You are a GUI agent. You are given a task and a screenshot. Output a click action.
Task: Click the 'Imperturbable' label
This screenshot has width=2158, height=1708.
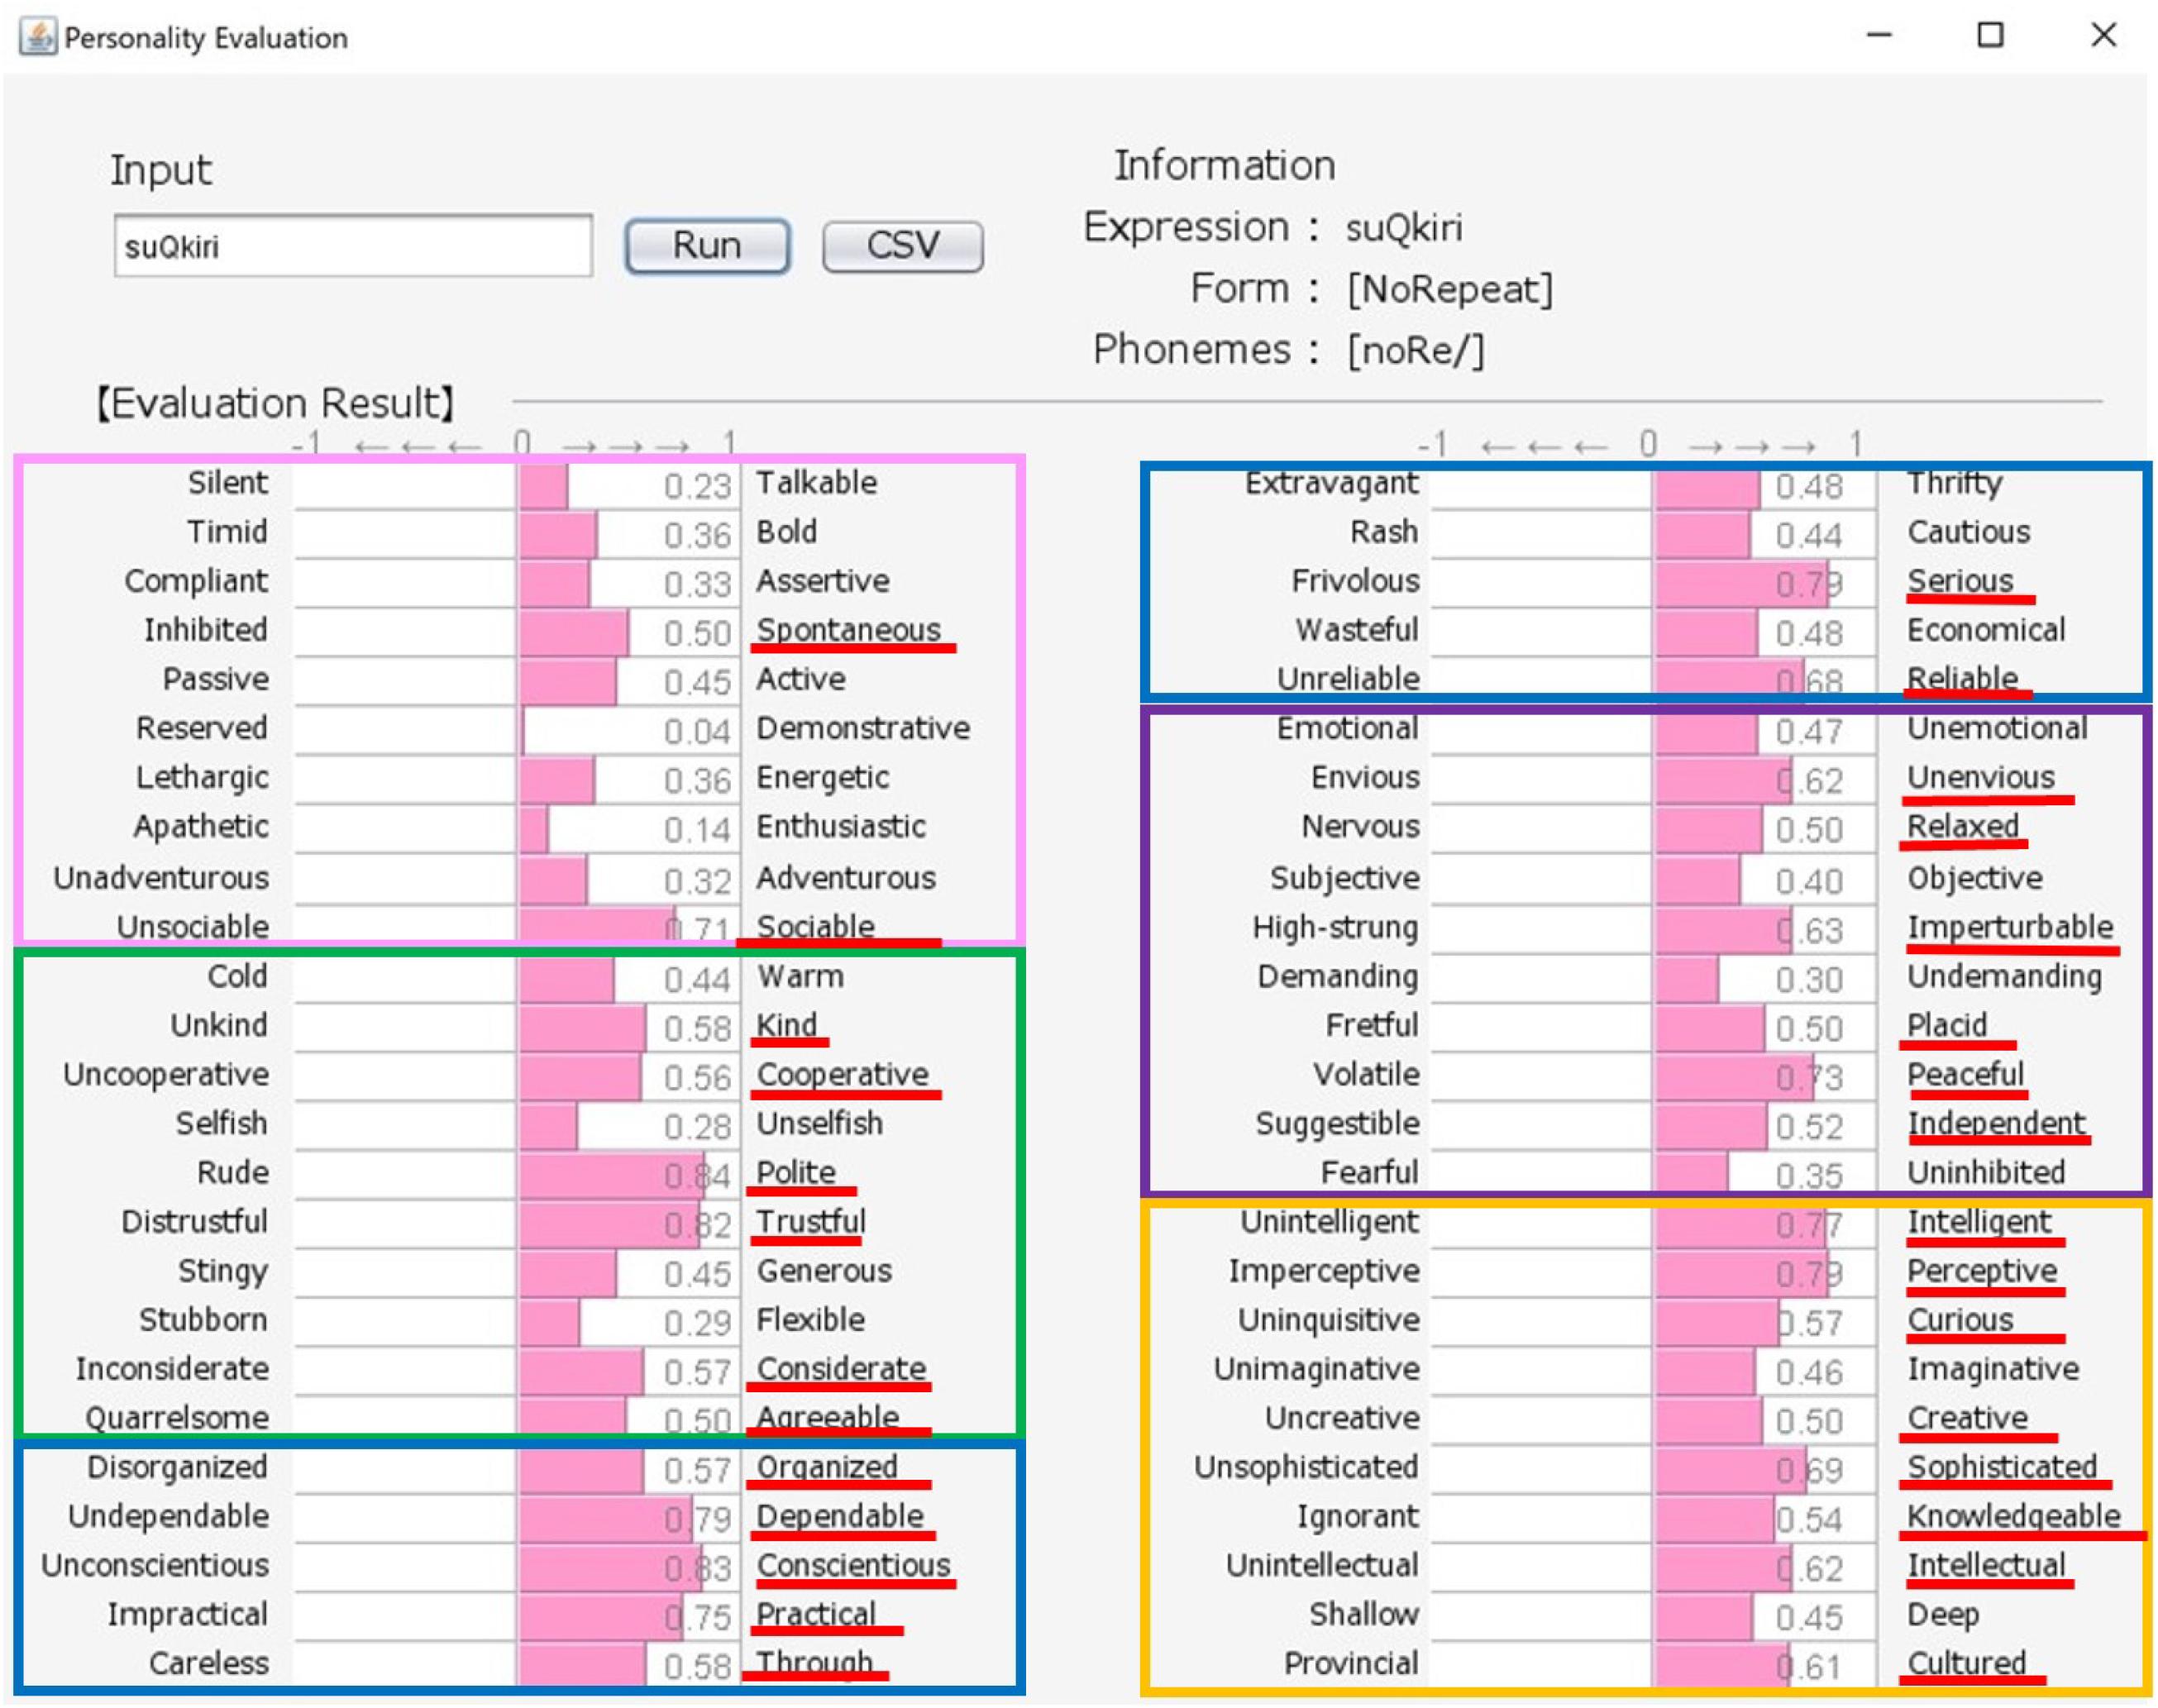[2010, 928]
